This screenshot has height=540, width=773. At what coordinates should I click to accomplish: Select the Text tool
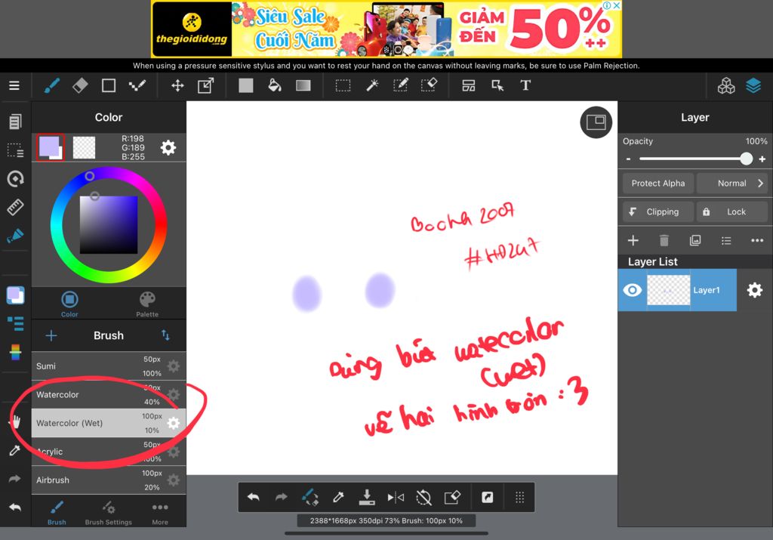(525, 85)
